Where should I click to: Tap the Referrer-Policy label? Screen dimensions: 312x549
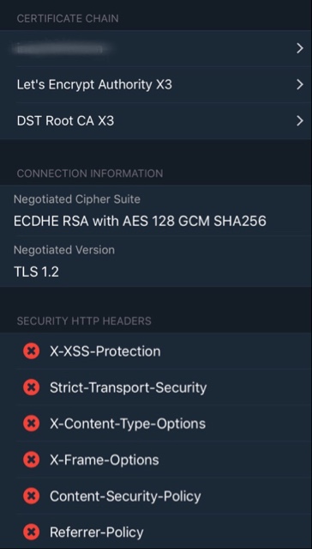(97, 532)
